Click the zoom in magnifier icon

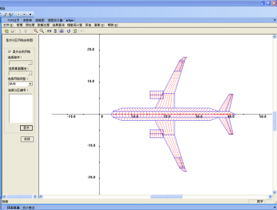click(x=36, y=31)
